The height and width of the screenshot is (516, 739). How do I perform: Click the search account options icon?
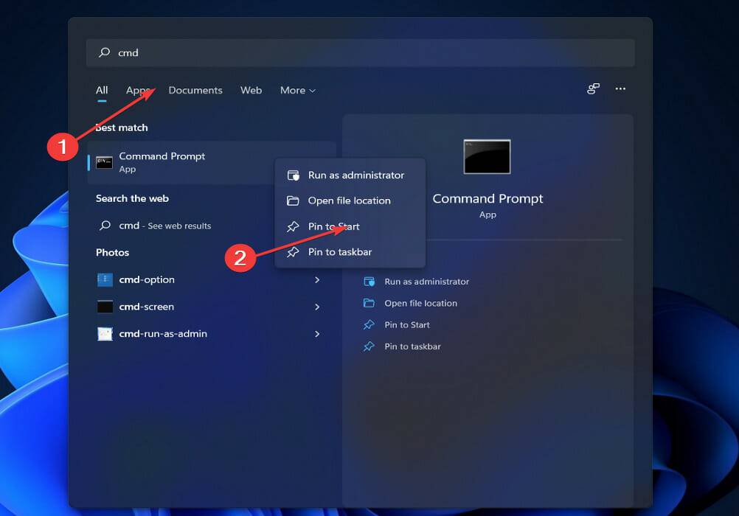click(592, 88)
